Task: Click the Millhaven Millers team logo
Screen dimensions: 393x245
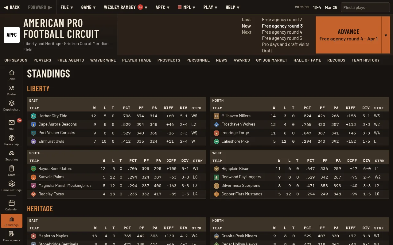Action: (x=216, y=116)
